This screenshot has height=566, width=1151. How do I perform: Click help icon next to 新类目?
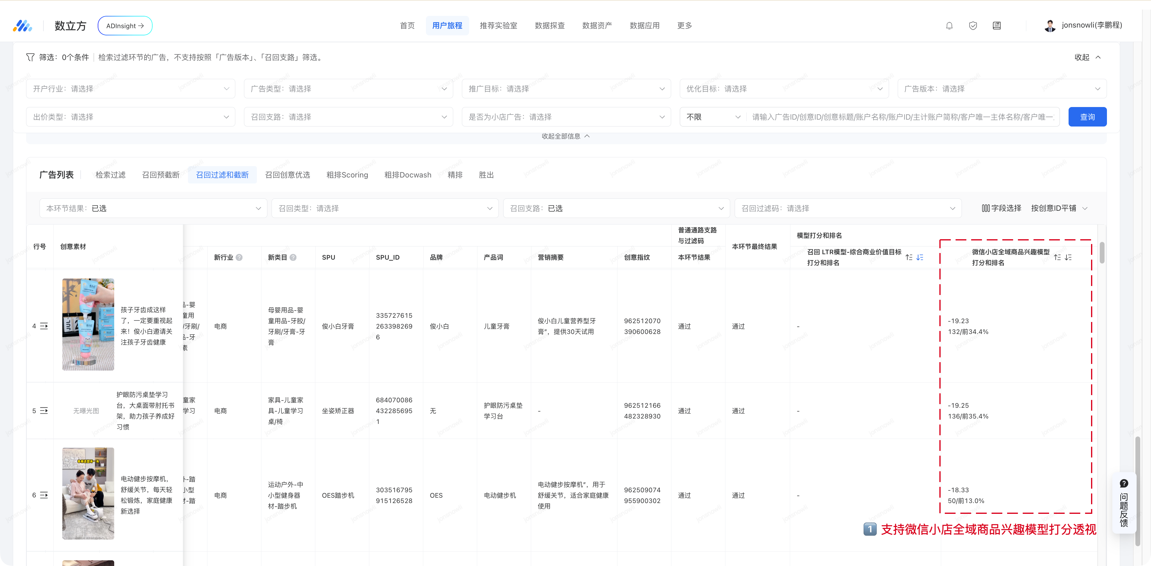pos(293,257)
